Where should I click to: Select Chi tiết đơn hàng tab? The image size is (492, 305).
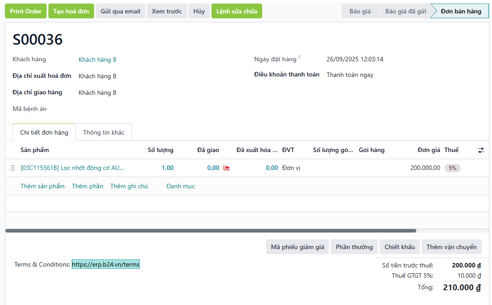44,132
